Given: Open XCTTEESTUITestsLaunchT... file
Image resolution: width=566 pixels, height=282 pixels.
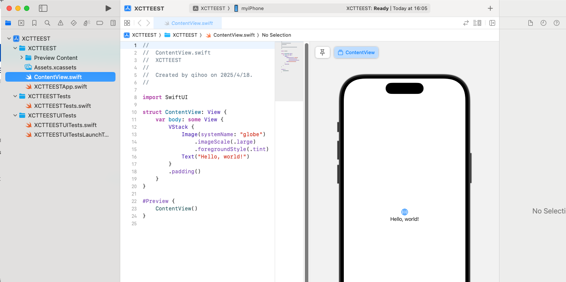Looking at the screenshot, I should (x=60, y=134).
